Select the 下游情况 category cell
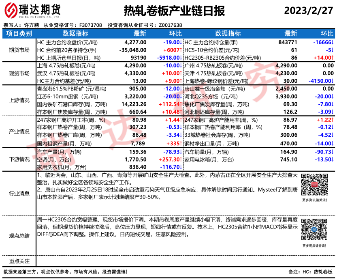Image resolution: width=337 pixels, height=280 pixels. point(19,159)
